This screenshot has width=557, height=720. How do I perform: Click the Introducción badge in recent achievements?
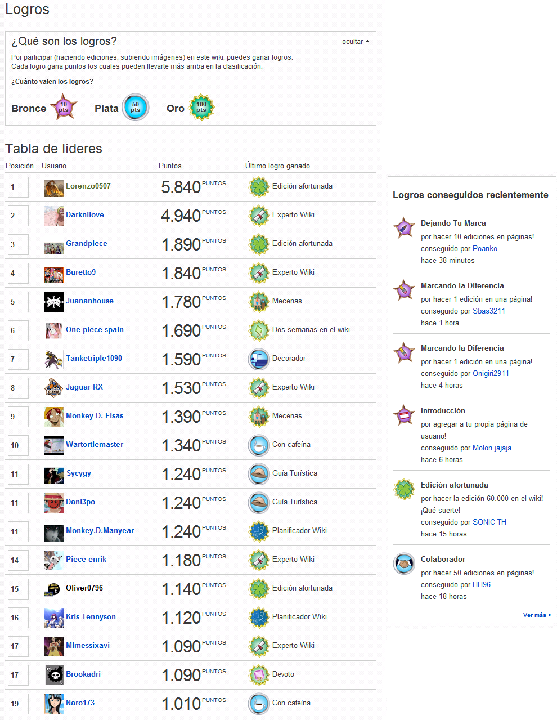404,415
